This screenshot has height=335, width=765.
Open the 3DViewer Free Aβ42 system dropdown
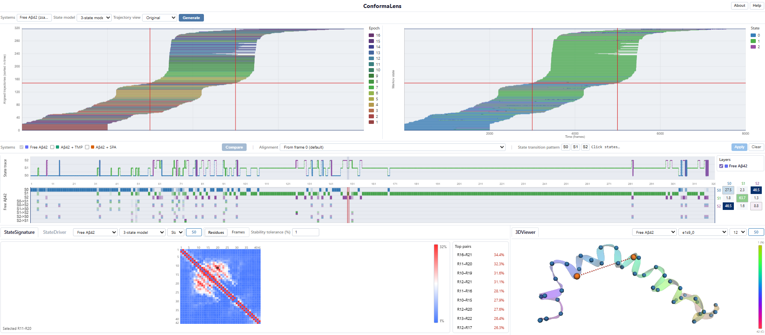654,232
